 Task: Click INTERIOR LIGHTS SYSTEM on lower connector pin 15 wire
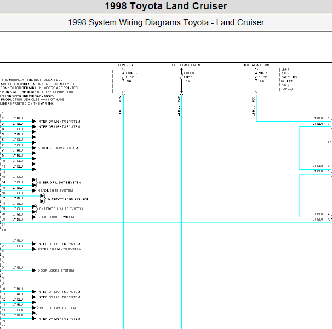pos(59,319)
